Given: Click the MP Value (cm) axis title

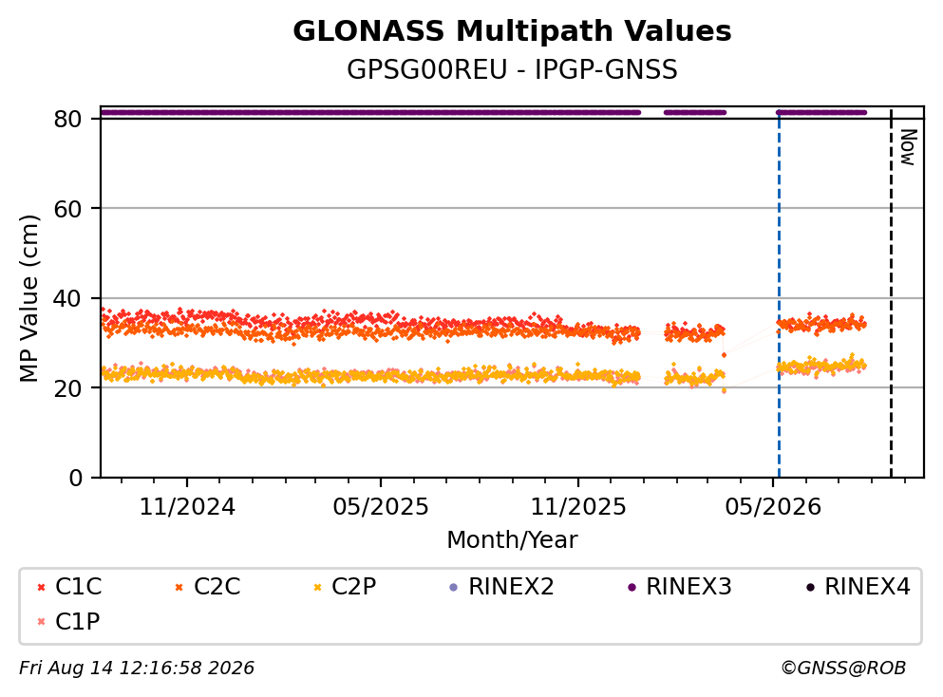Looking at the screenshot, I should [28, 298].
